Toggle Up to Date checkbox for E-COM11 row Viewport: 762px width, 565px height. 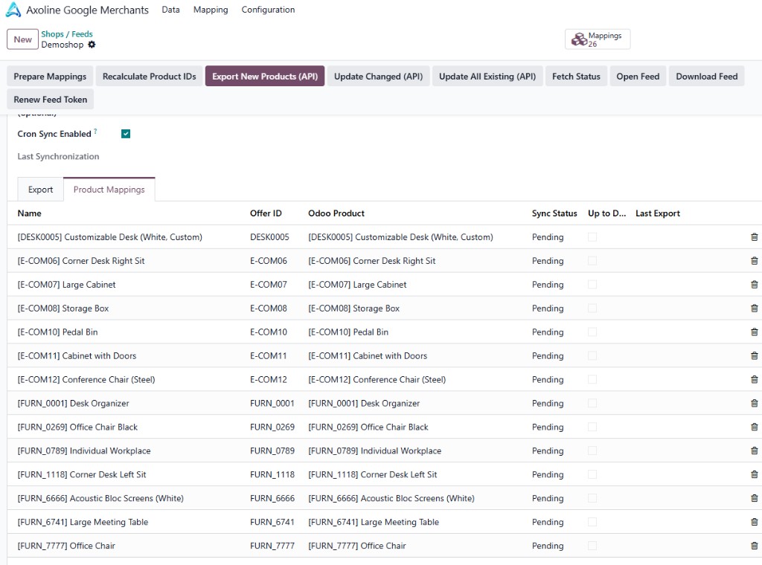[592, 356]
